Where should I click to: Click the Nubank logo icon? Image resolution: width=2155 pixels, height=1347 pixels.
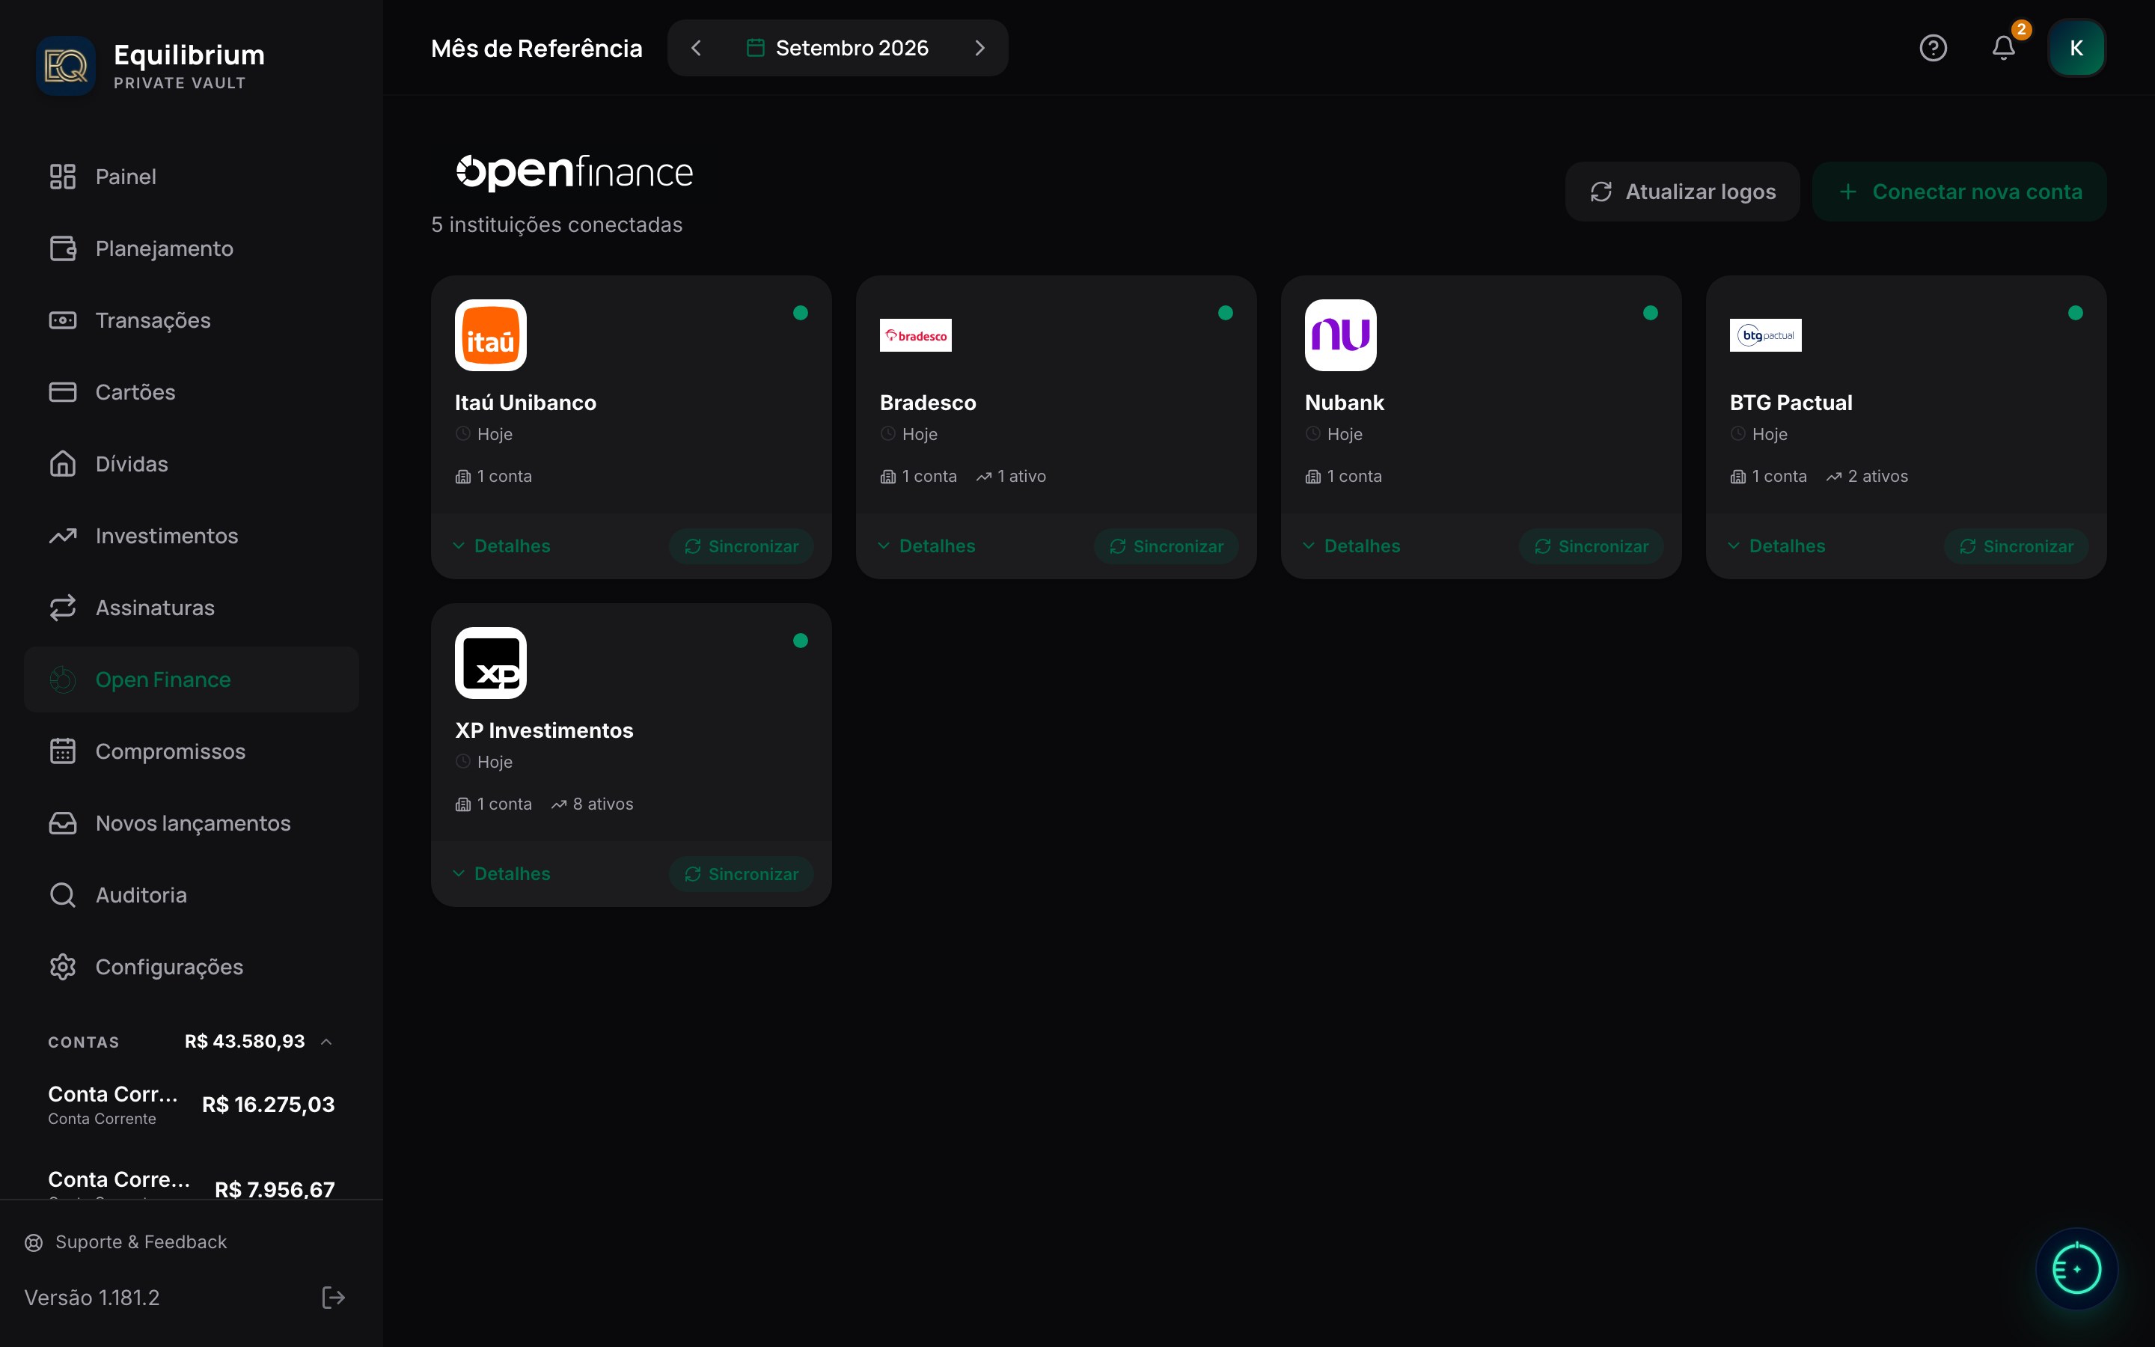tap(1340, 335)
